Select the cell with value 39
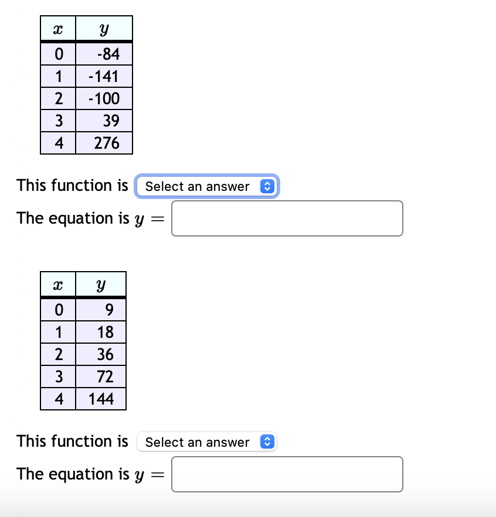Image resolution: width=496 pixels, height=517 pixels. [x=104, y=121]
